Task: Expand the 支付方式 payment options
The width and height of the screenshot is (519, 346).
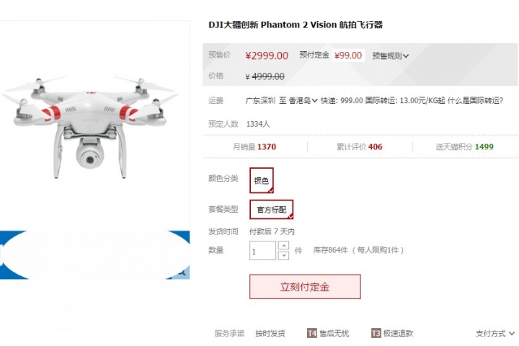Action: [495, 333]
